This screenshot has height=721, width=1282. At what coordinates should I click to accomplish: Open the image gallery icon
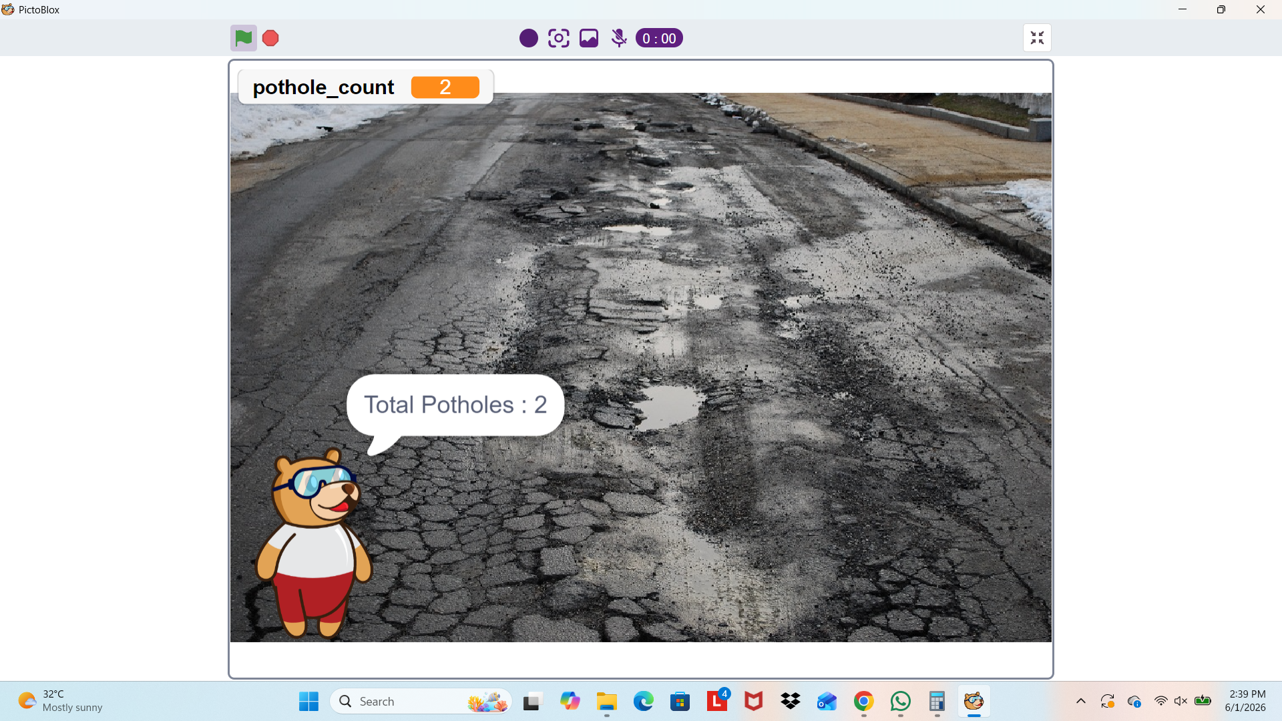589,38
